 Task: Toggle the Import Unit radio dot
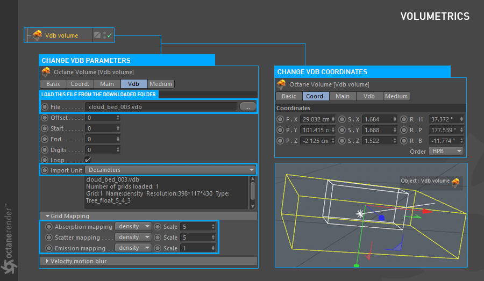[x=45, y=170]
